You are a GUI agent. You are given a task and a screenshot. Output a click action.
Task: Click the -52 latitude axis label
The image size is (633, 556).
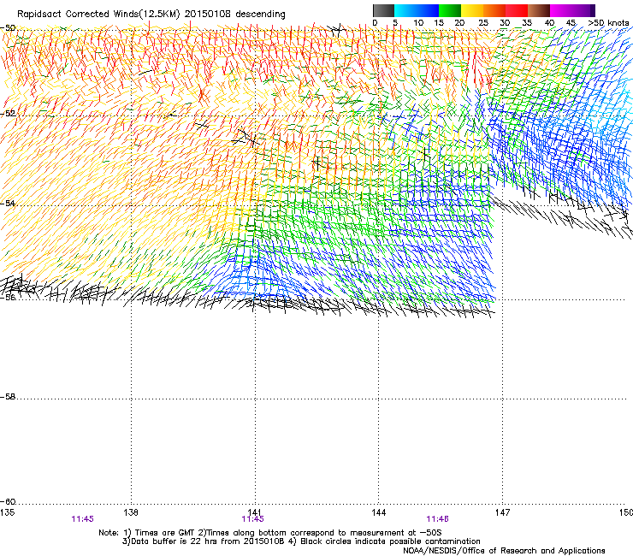8,114
